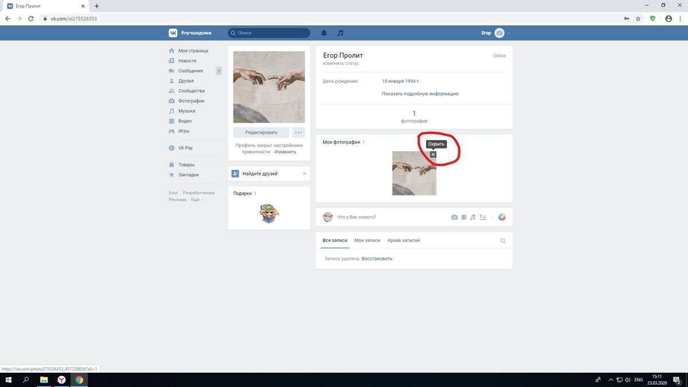This screenshot has width=688, height=387.
Task: Click the Изменить privacy link
Action: pos(286,152)
